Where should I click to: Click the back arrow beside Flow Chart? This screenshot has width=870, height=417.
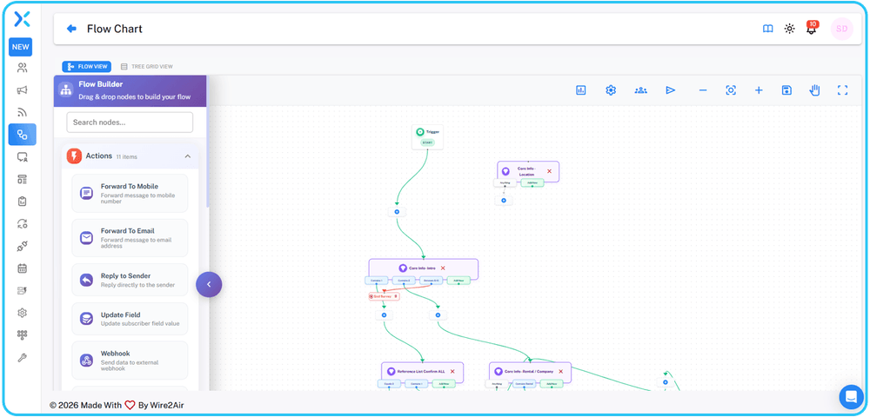[71, 29]
